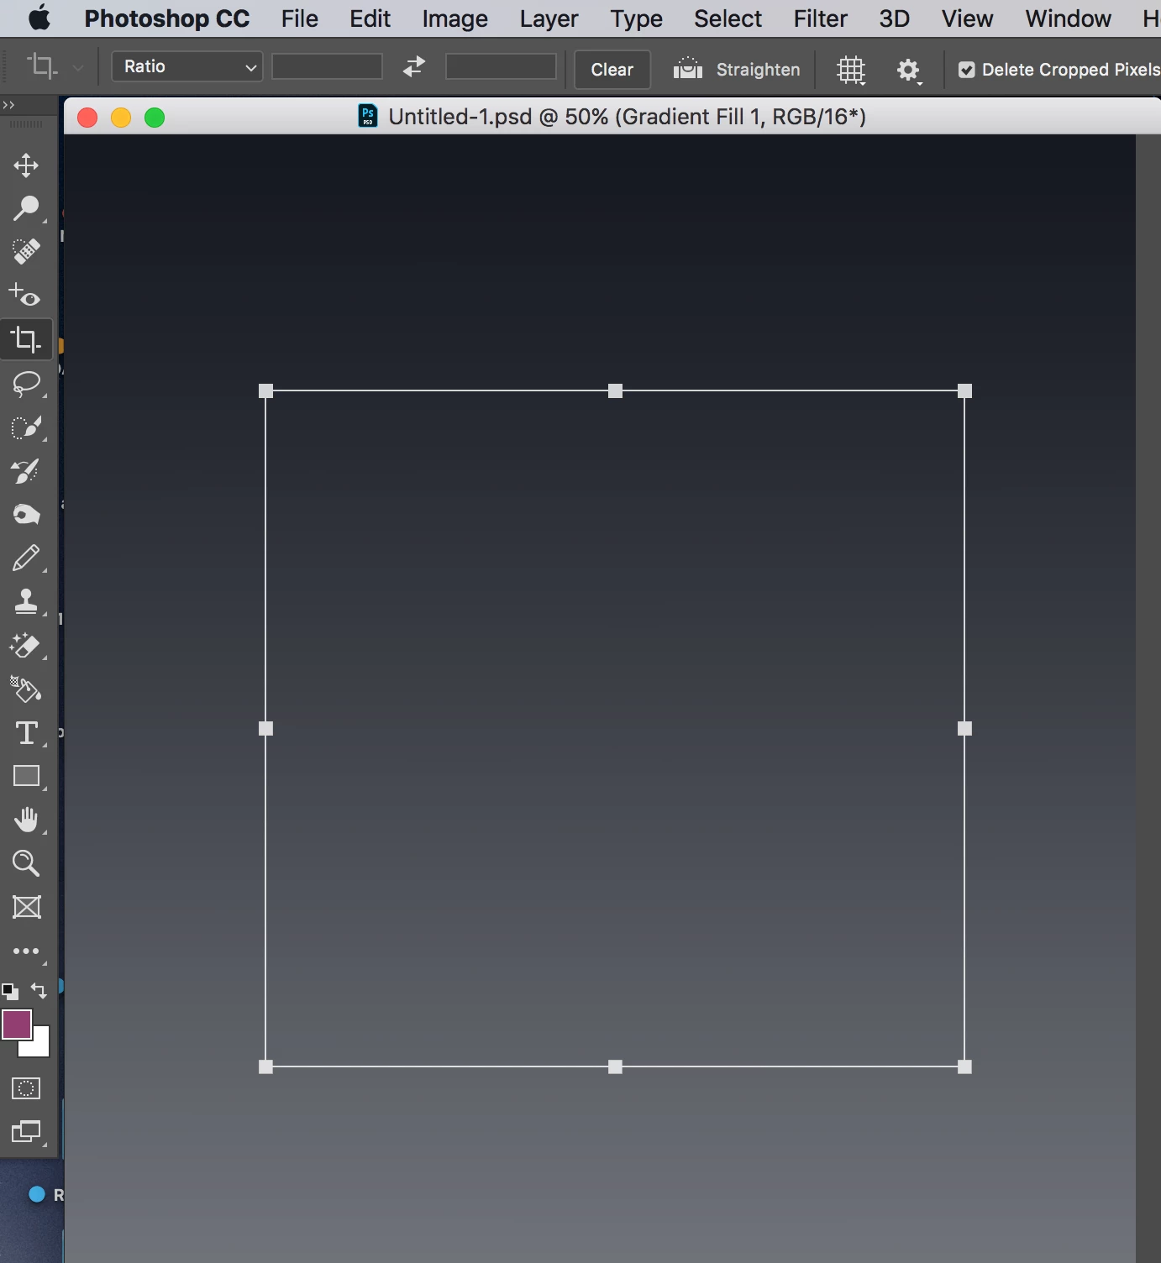
Task: Select the Magic Eraser tool
Action: click(26, 646)
